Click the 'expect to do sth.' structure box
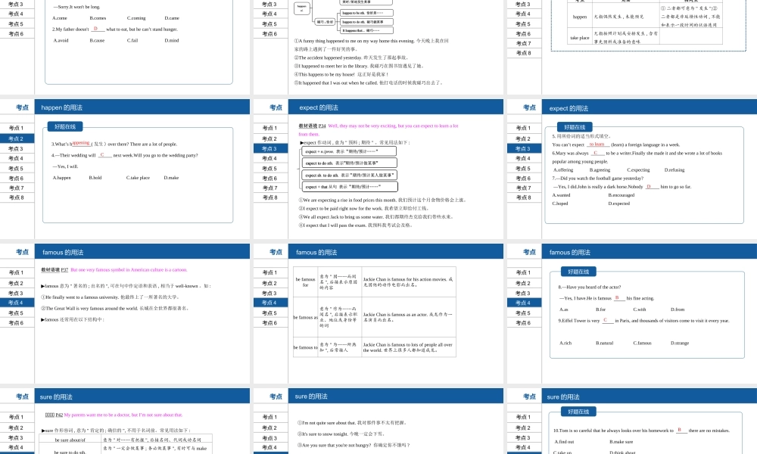 [x=348, y=163]
